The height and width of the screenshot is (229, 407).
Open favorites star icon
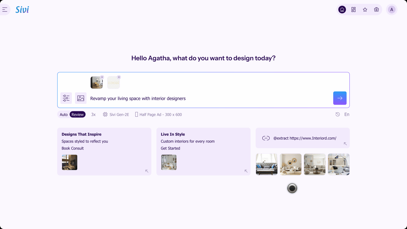click(x=365, y=10)
